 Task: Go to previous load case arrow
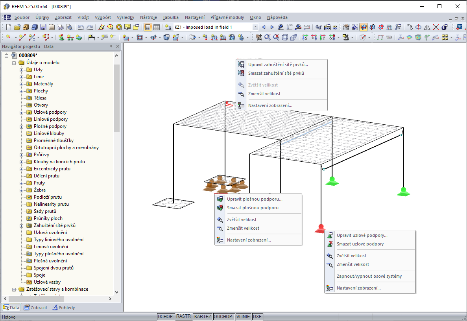click(x=264, y=27)
